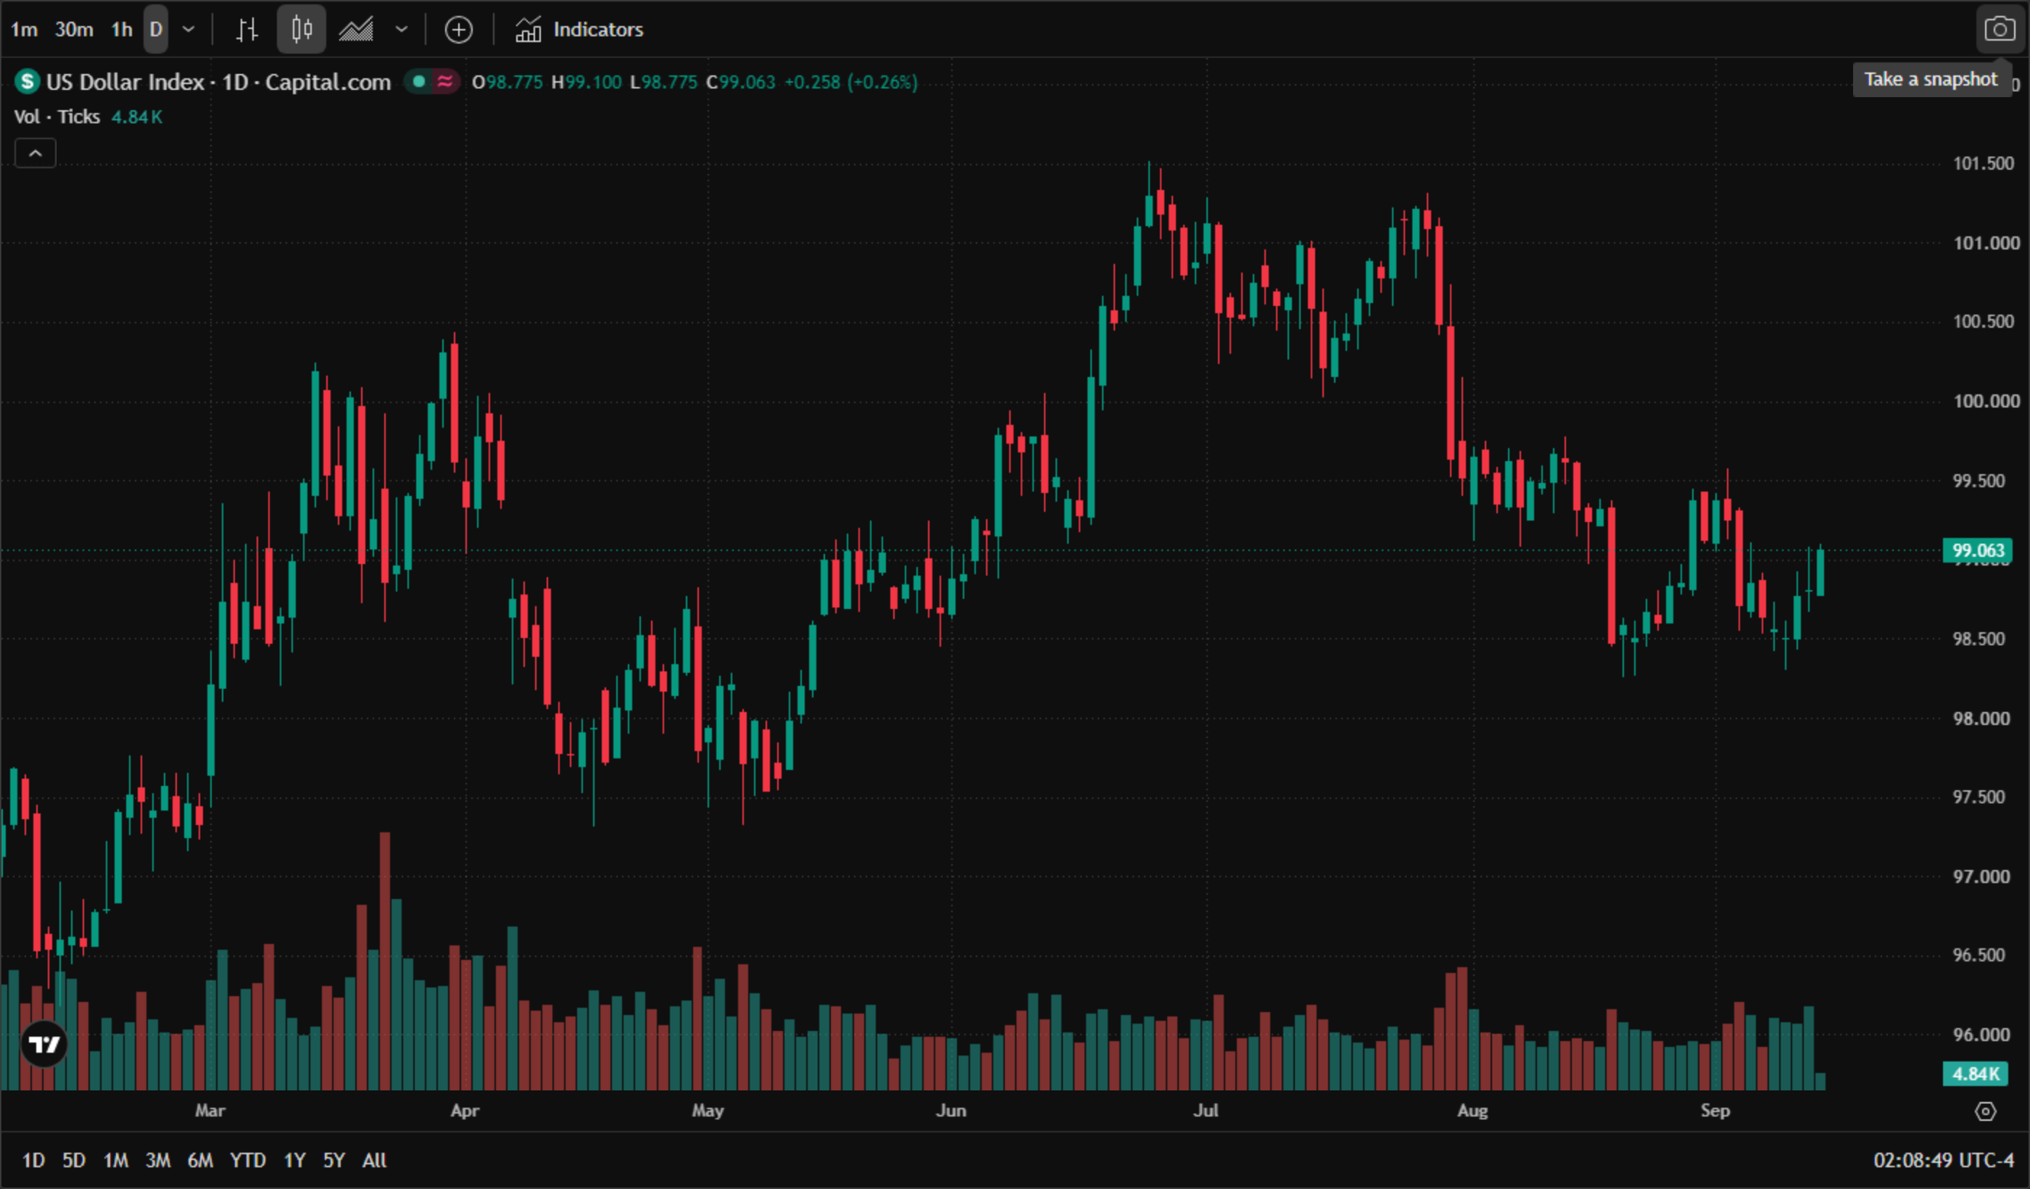Open the Indicators menu
Viewport: 2030px width, 1189px height.
(x=579, y=30)
